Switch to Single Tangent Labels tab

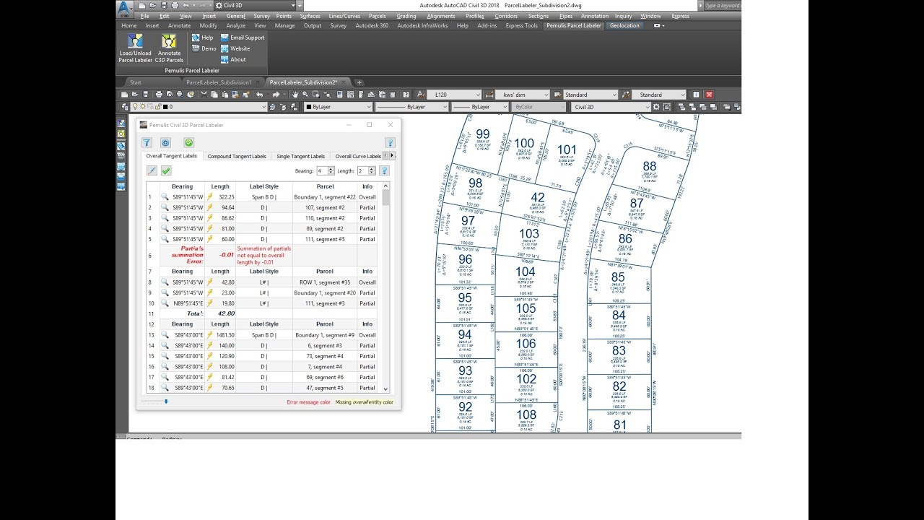click(300, 156)
